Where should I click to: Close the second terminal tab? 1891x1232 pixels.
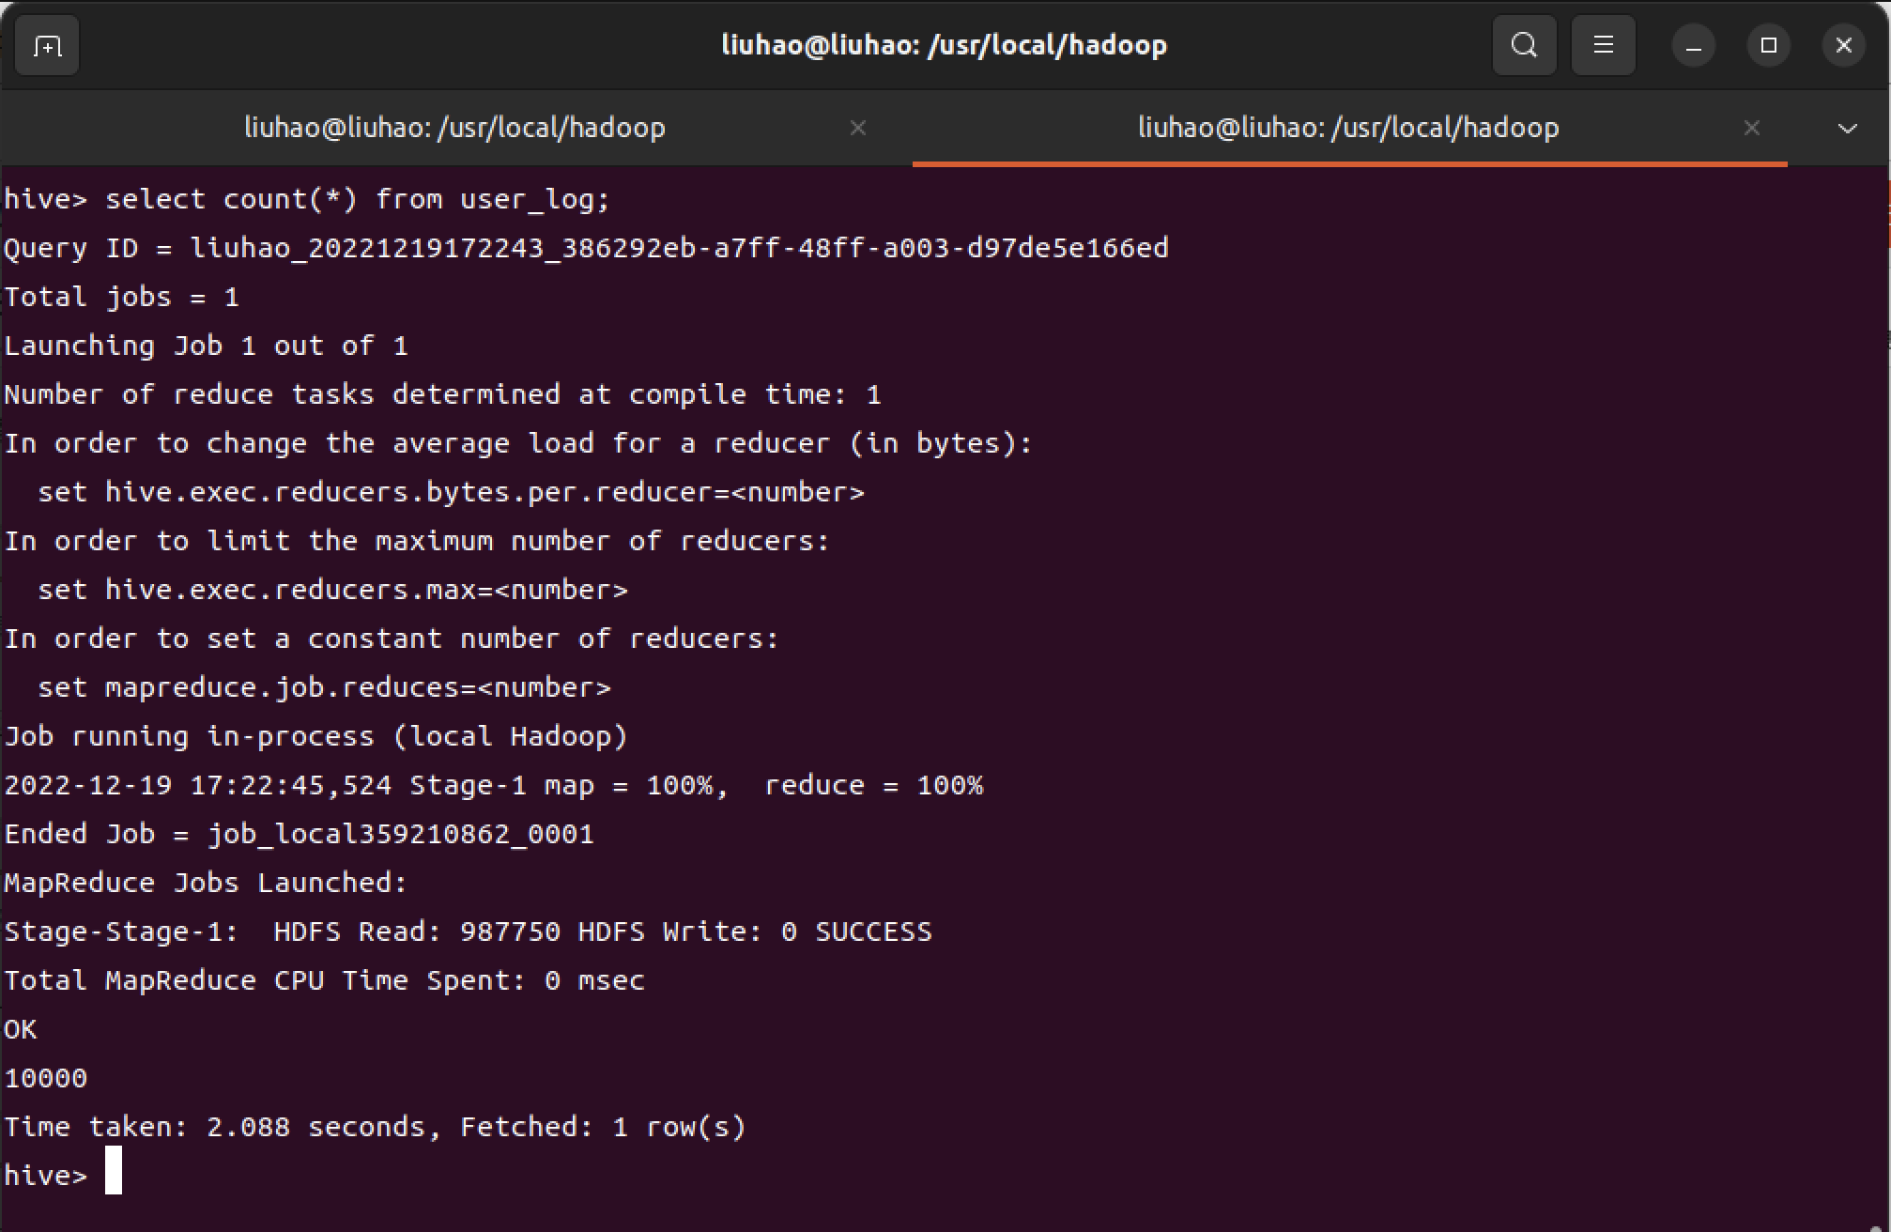coord(1752,128)
